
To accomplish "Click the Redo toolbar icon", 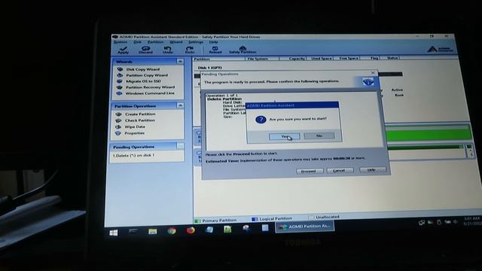I will tap(190, 50).
